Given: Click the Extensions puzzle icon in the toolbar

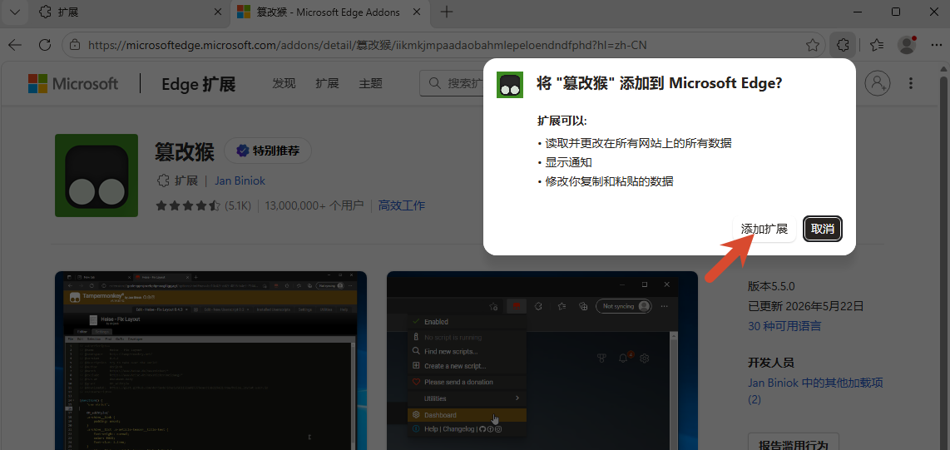Looking at the screenshot, I should (x=842, y=45).
